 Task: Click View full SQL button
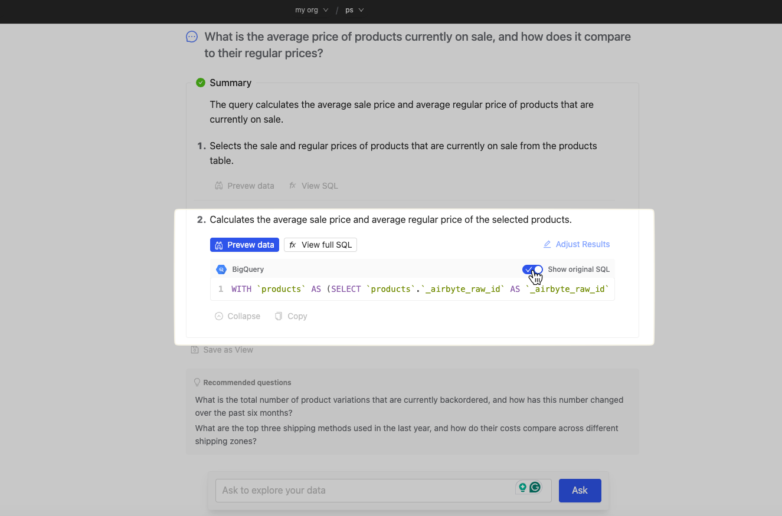[x=320, y=245]
